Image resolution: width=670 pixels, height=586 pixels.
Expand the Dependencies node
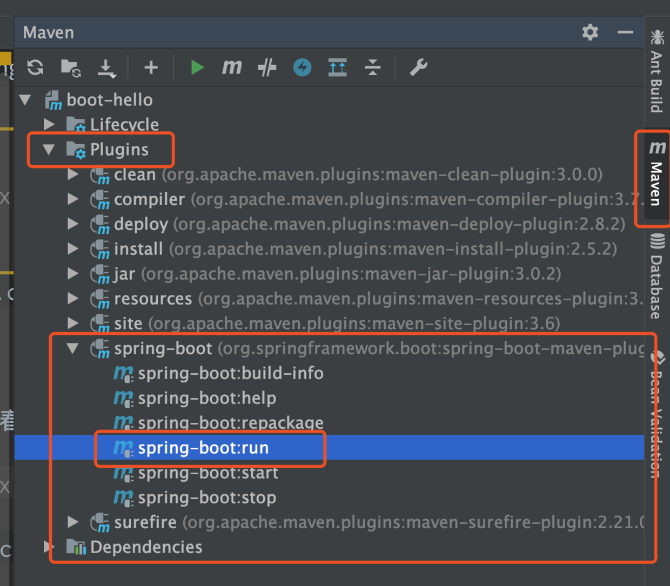click(x=49, y=547)
